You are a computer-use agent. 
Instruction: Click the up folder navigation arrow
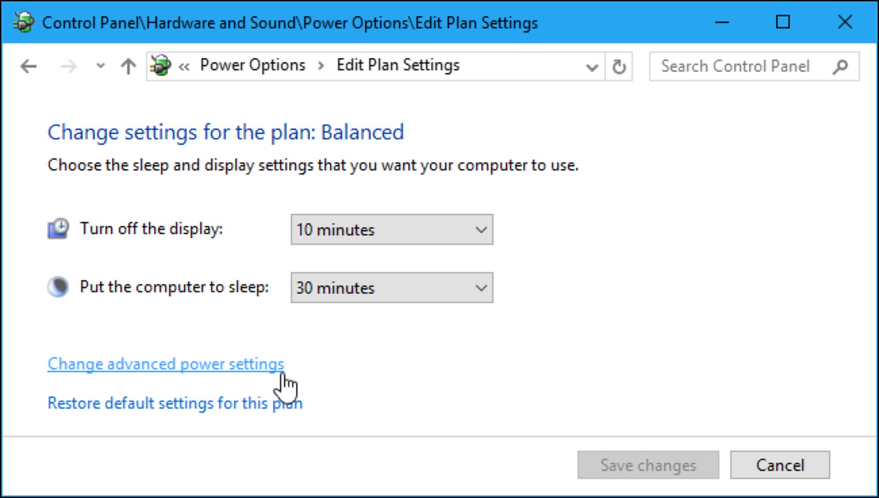click(127, 66)
